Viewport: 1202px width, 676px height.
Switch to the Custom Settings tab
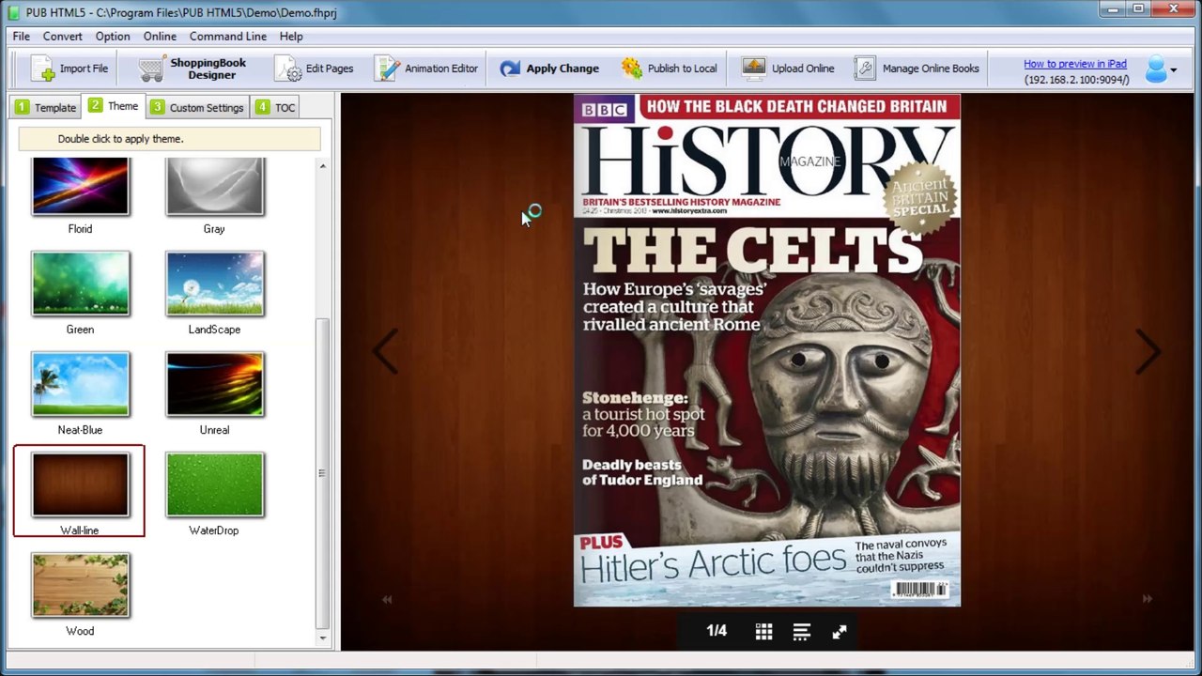tap(197, 107)
